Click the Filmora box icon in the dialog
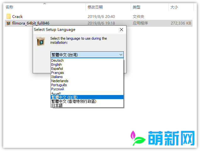 tap(41, 41)
